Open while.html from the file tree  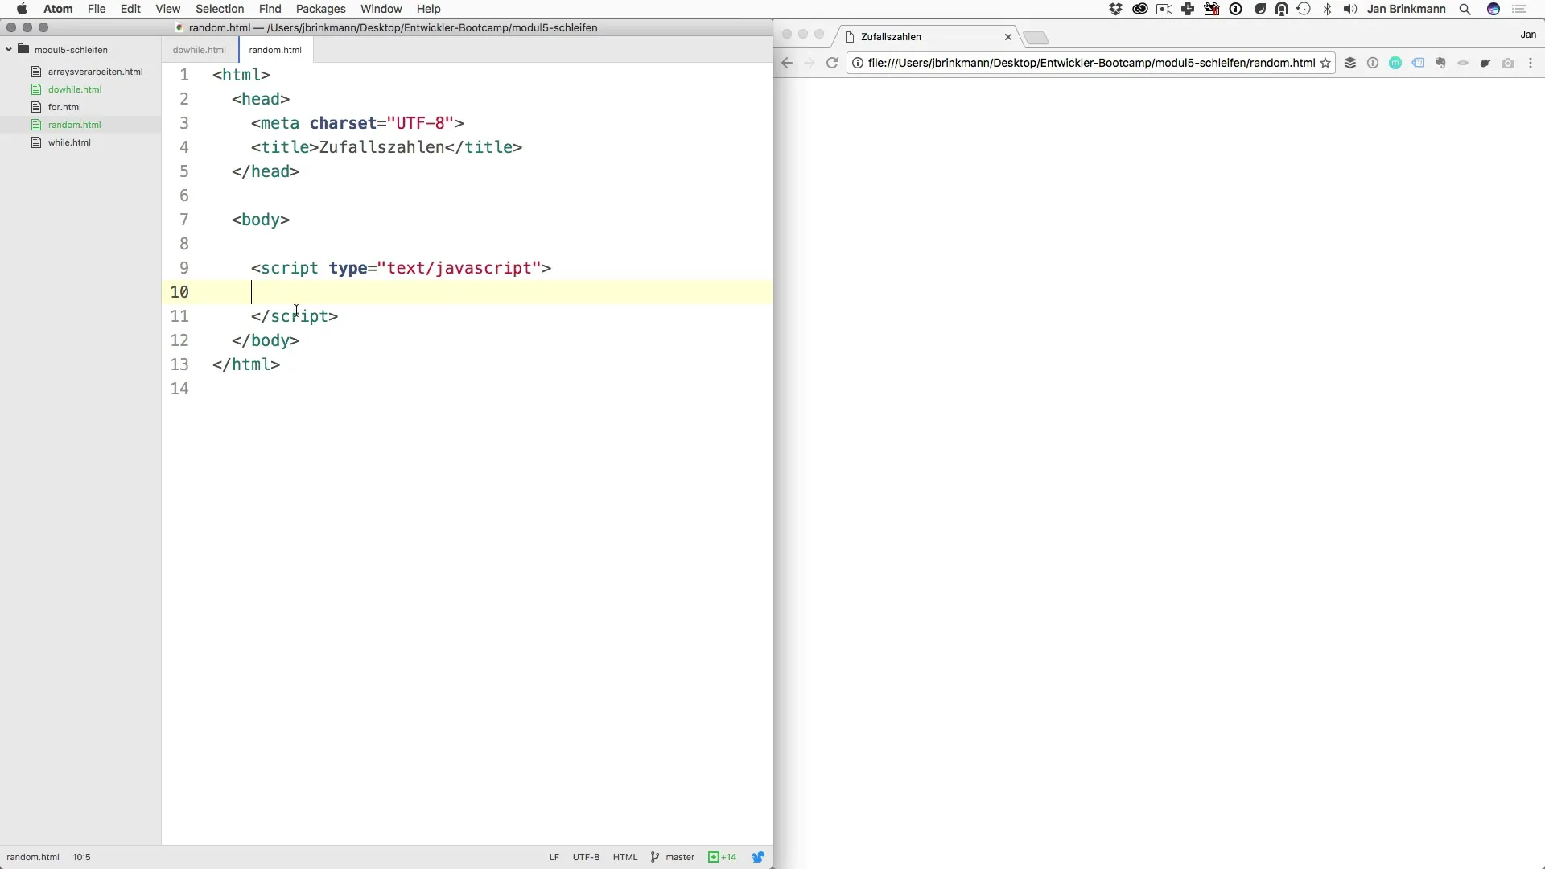click(x=69, y=142)
